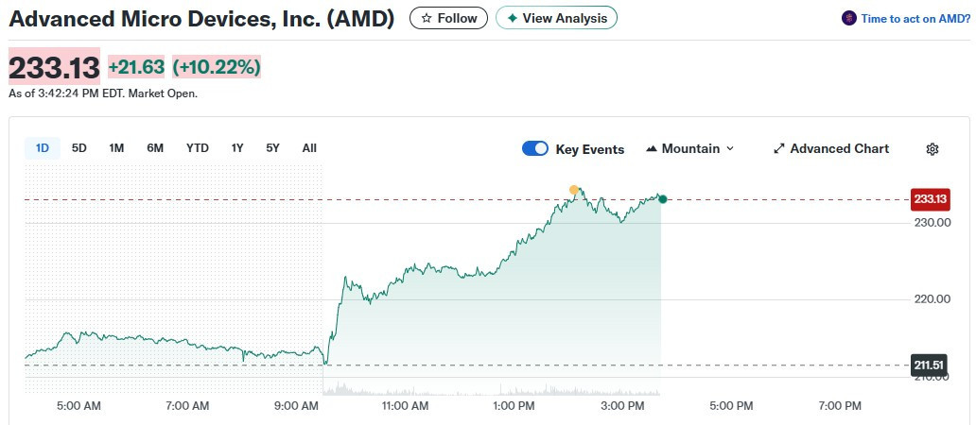Open chart settings gear icon

click(x=932, y=149)
